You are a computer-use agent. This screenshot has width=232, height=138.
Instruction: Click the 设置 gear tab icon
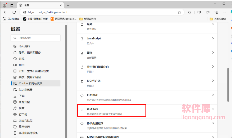click(x=21, y=5)
